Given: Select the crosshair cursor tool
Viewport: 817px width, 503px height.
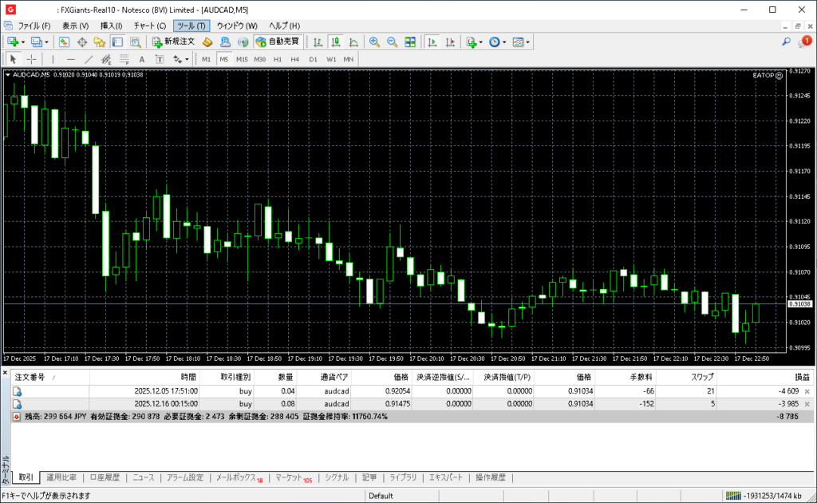Looking at the screenshot, I should (31, 59).
